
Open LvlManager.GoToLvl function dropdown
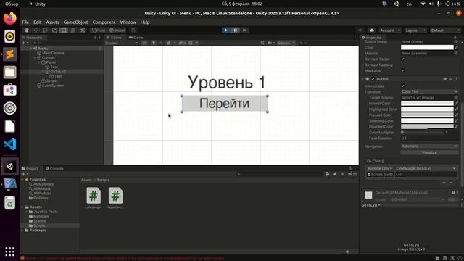coord(426,168)
